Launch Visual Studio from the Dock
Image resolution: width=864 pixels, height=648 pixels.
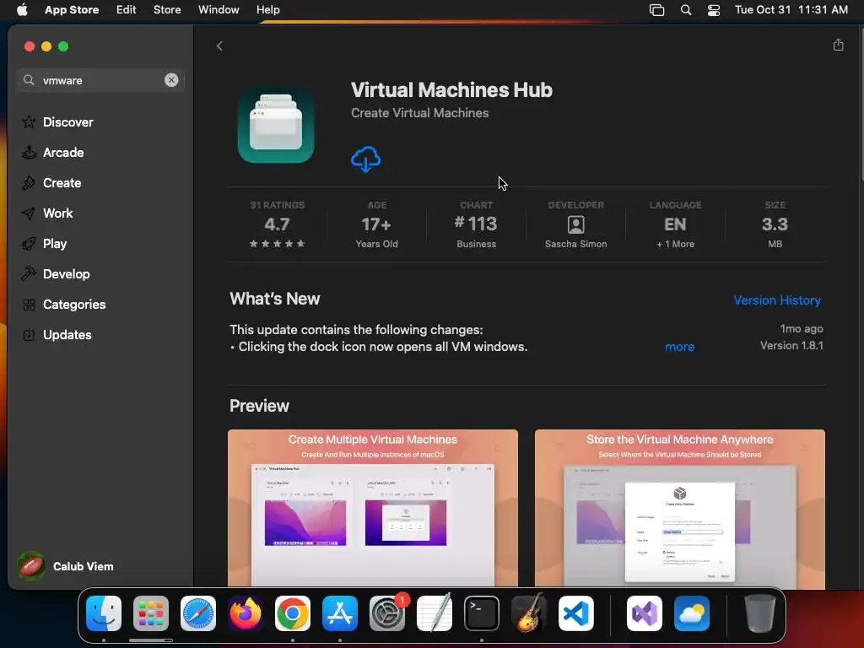click(x=644, y=613)
